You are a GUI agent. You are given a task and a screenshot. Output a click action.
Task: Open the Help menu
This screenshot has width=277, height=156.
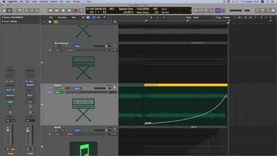click(89, 2)
